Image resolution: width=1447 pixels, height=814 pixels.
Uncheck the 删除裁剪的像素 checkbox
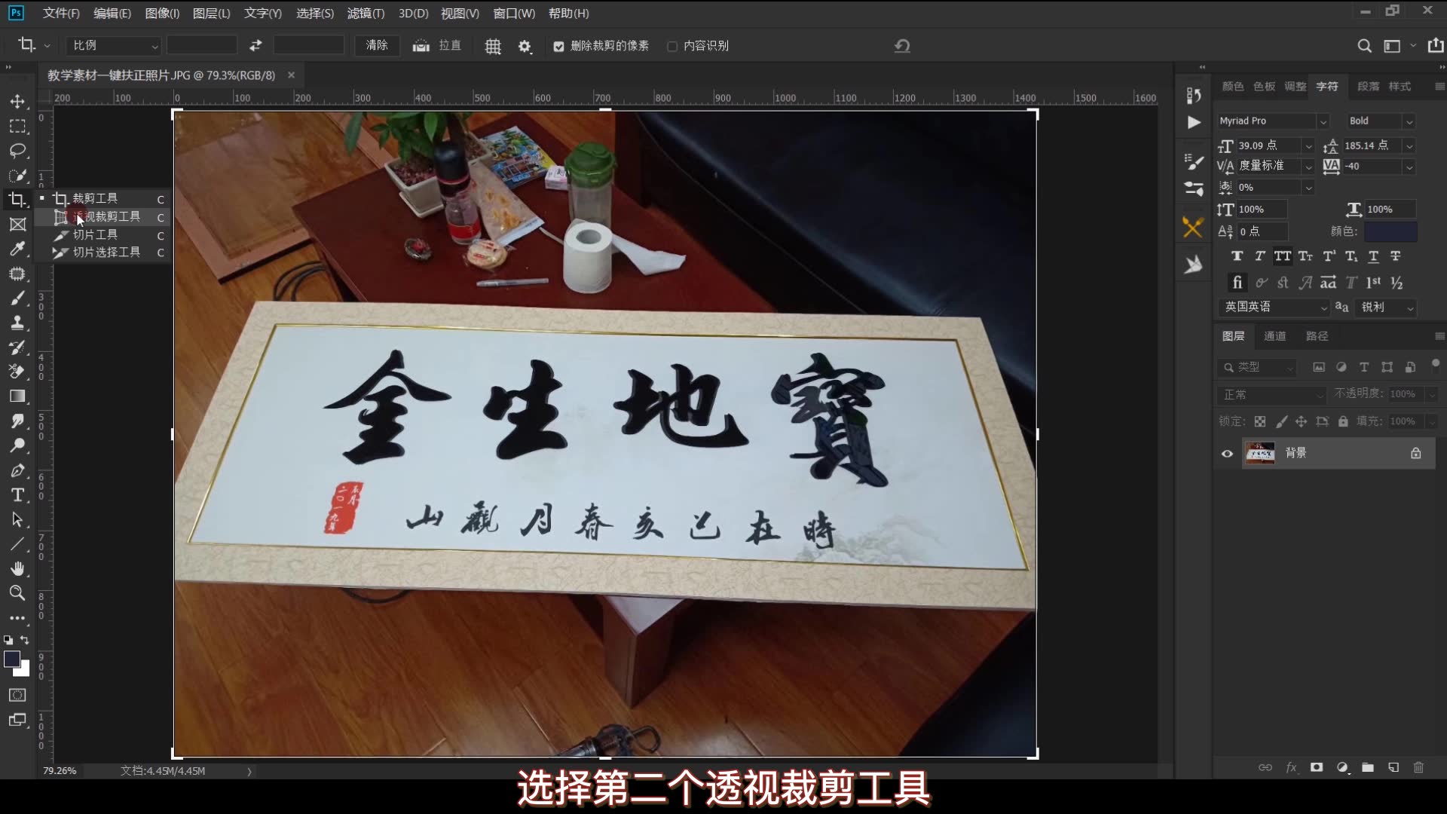point(558,47)
